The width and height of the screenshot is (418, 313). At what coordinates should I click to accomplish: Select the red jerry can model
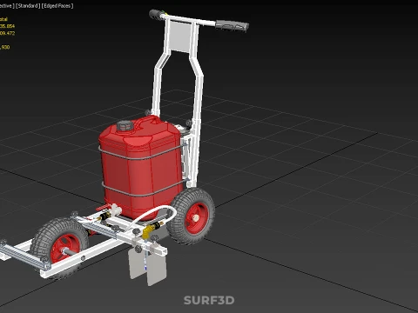(x=141, y=167)
